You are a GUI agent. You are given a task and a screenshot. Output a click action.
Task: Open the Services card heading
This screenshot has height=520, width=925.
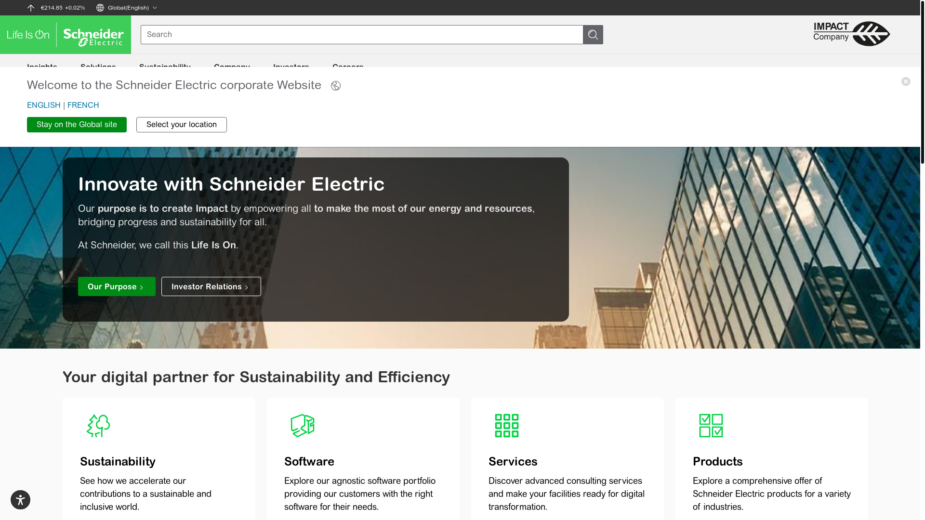[513, 461]
